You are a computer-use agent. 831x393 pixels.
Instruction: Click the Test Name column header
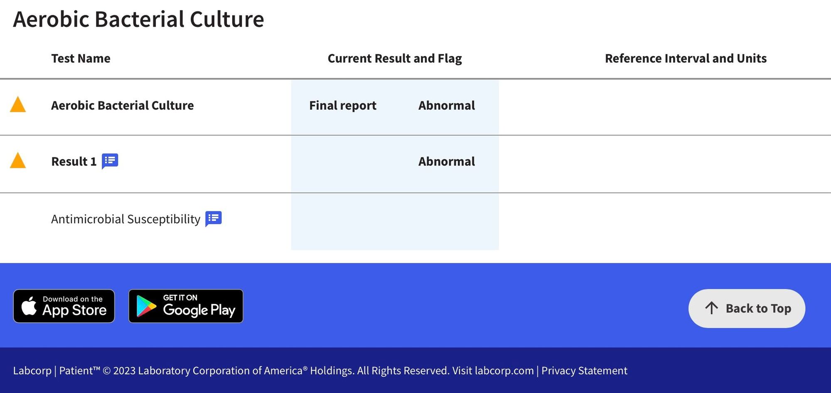[x=81, y=58]
